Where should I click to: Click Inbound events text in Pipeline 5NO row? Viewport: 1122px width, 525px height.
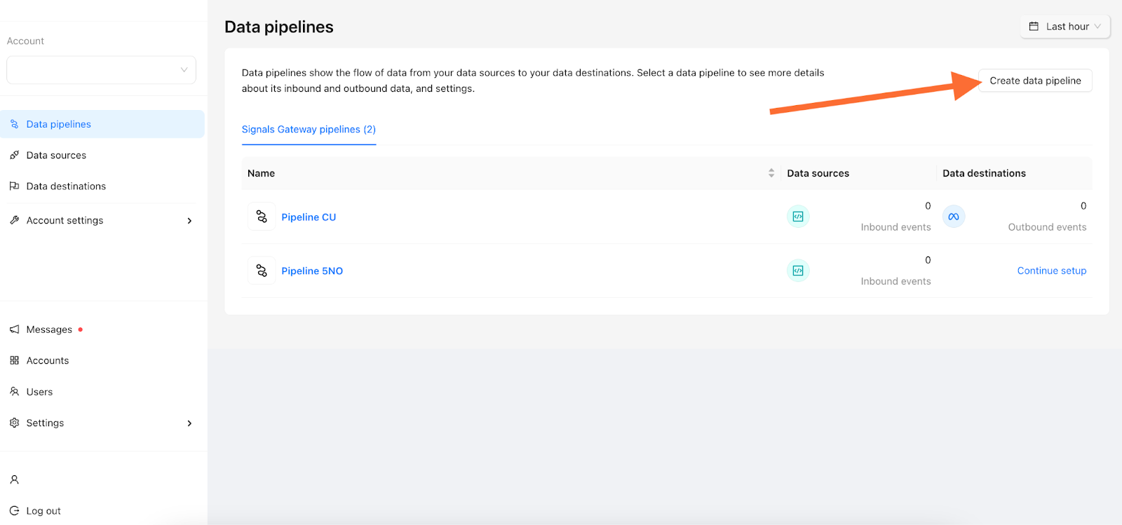pos(895,281)
